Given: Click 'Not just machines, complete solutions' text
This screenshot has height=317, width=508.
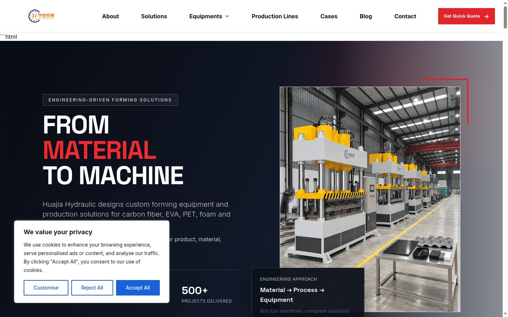Looking at the screenshot, I should point(304,311).
